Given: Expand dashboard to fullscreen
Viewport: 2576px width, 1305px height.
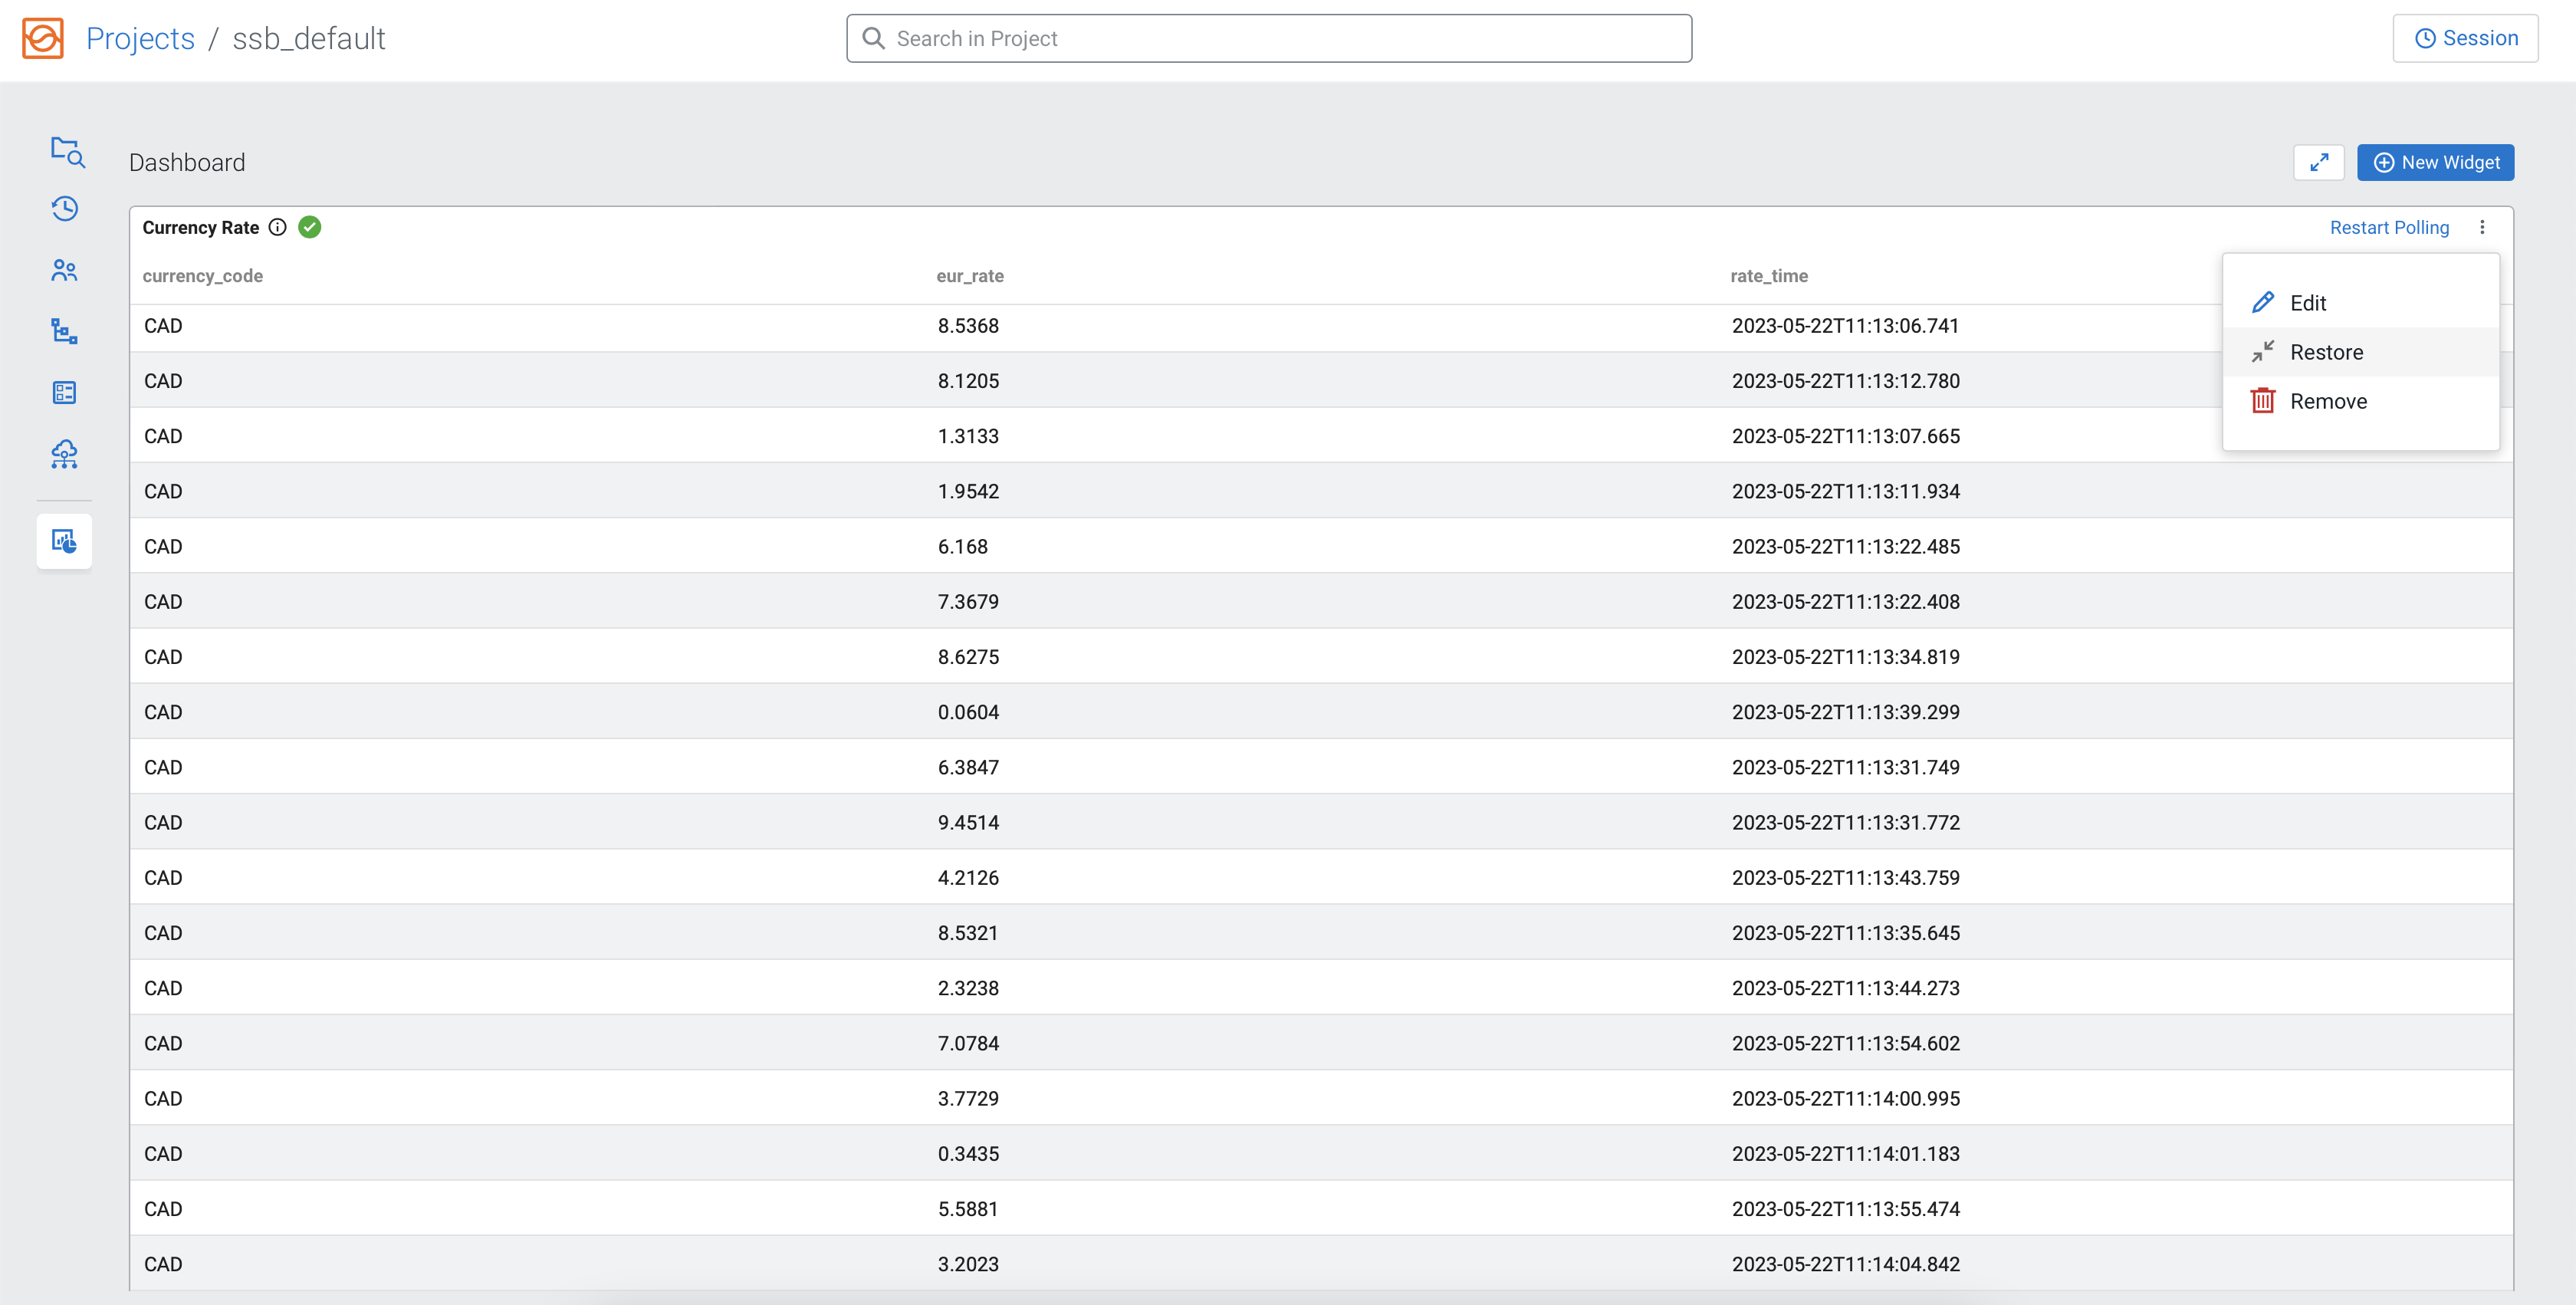Looking at the screenshot, I should pos(2319,162).
